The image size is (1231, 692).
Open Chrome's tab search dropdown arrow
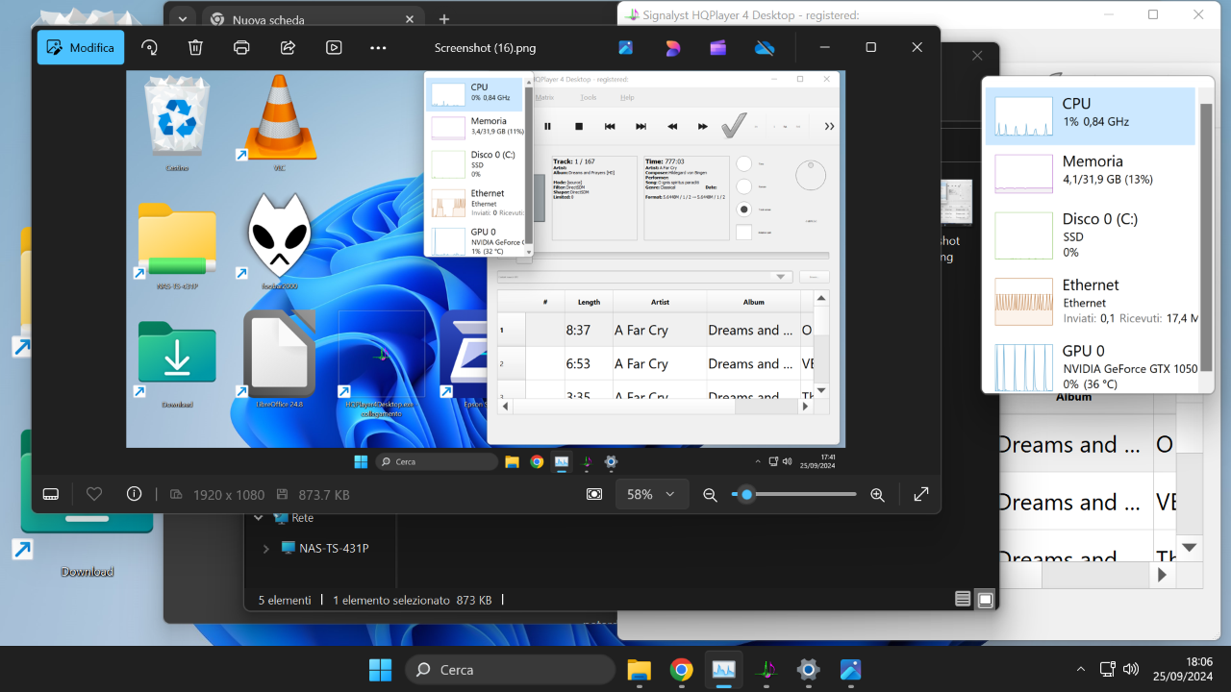[x=183, y=19]
